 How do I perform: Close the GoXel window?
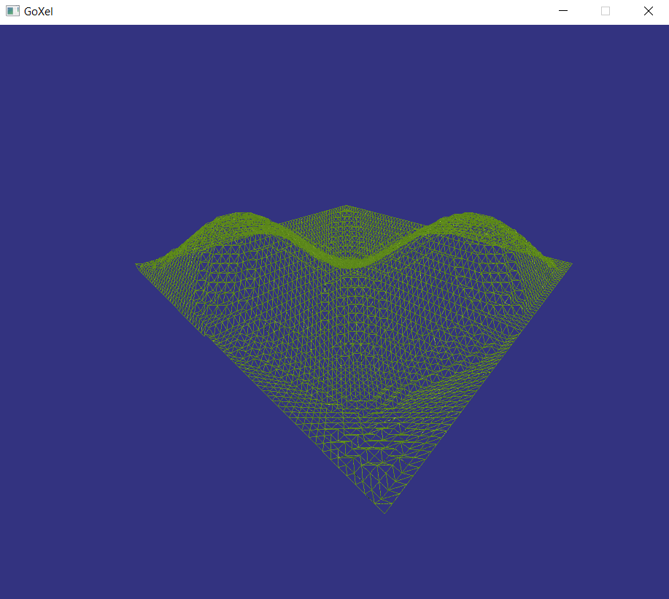click(x=648, y=11)
